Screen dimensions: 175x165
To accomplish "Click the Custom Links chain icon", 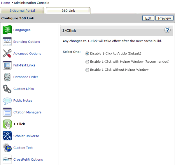I will pos(7,89).
